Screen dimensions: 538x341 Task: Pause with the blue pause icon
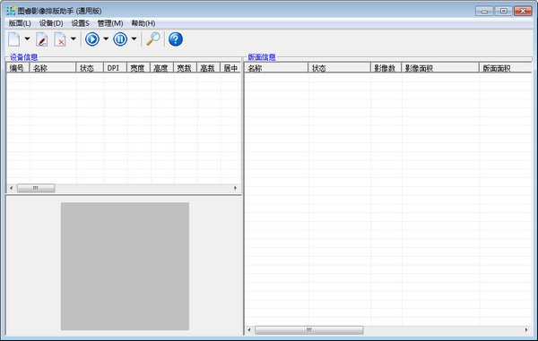(x=120, y=39)
